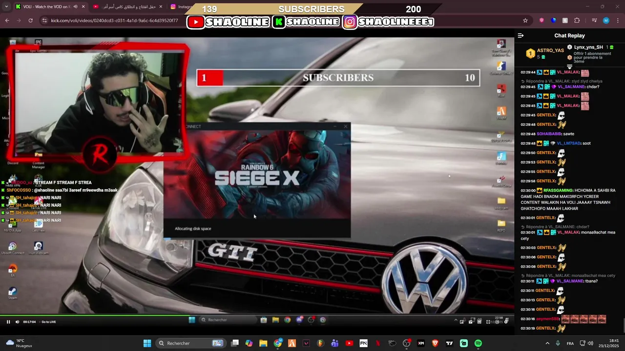This screenshot has width=625, height=351.
Task: Go back in browser history
Action: 7,20
